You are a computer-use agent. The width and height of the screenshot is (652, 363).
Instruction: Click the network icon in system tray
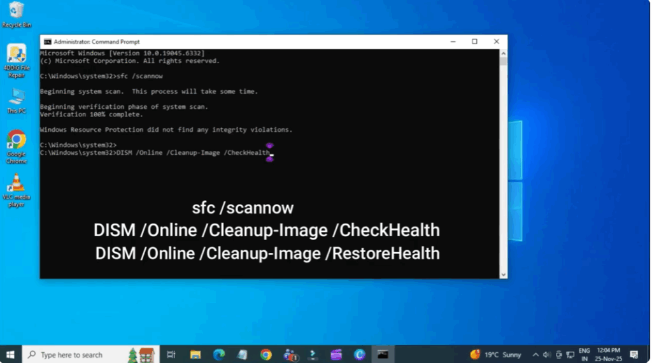click(x=570, y=355)
